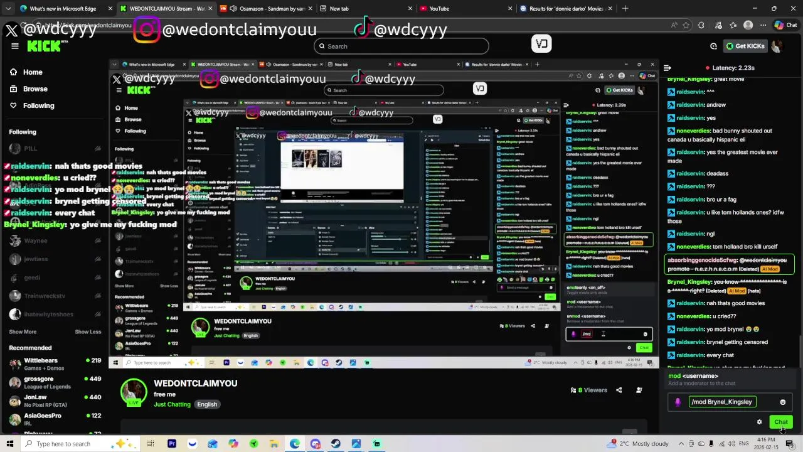
Task: Switch to donnie darko results tab
Action: tap(566, 9)
